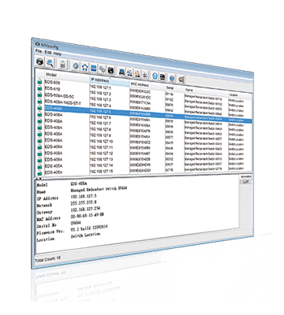The image size is (284, 315).
Task: Click the orange speaker alert icon
Action: 181,79
